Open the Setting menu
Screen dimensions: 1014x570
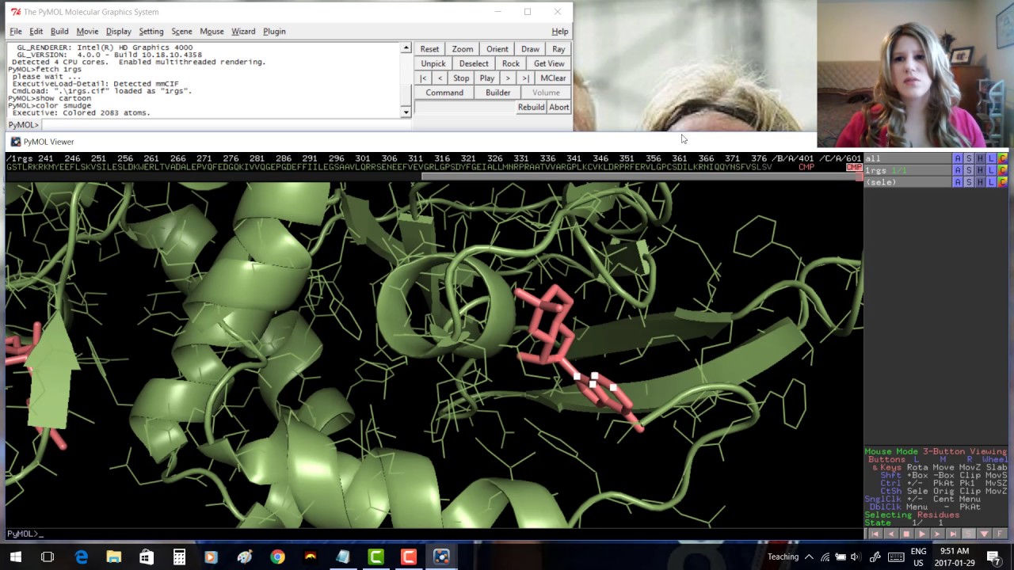tap(151, 31)
